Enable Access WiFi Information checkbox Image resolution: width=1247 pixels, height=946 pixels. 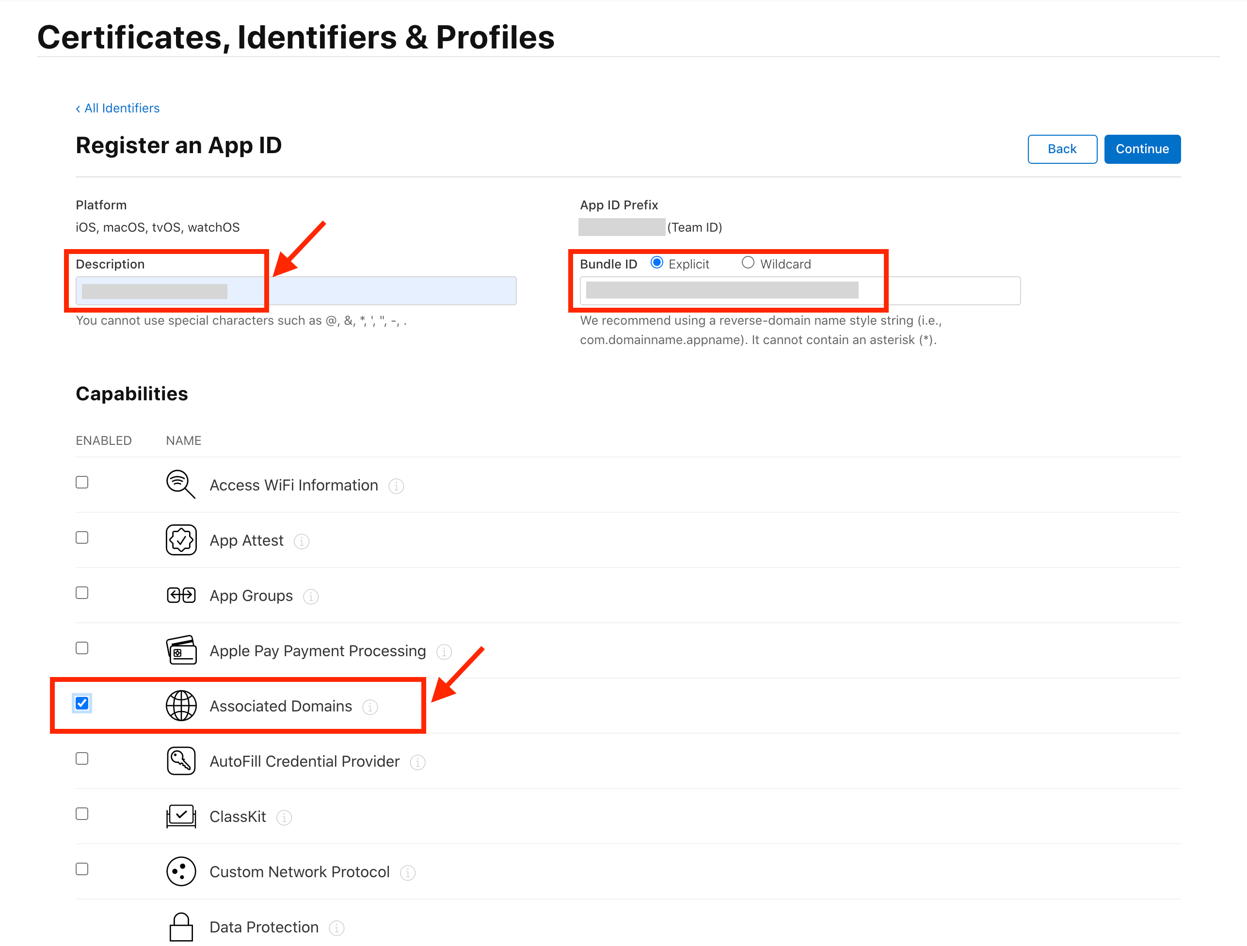[x=82, y=482]
